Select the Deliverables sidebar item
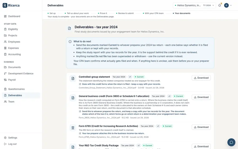The height and width of the screenshot is (149, 238). pos(21,95)
